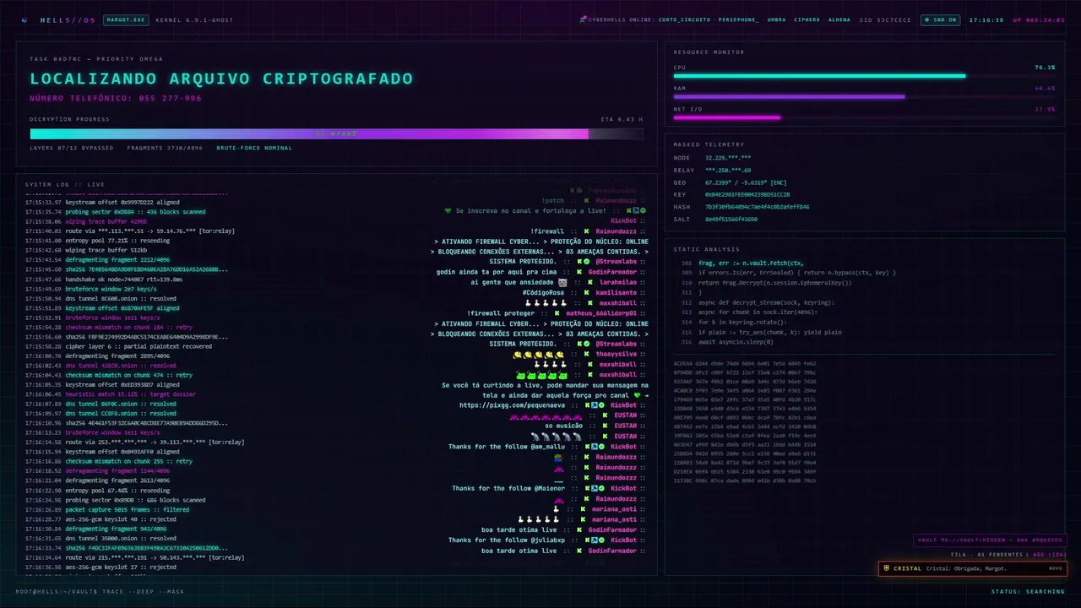Screen dimensions: 1081x608
Task: Click moderator badge on '@Maiener' follow row
Action: [x=594, y=488]
